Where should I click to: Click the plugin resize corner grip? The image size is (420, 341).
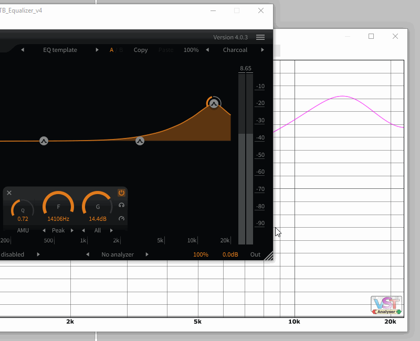(269, 256)
